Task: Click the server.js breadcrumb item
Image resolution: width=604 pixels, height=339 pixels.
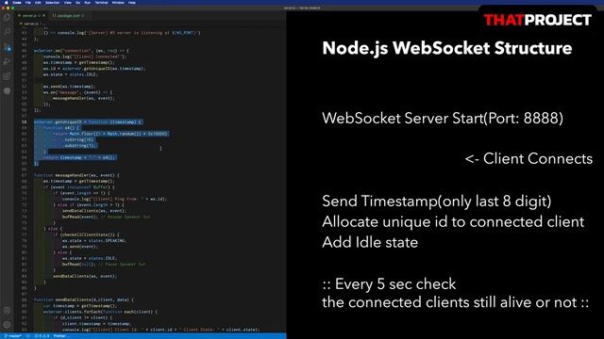Action: (30, 24)
